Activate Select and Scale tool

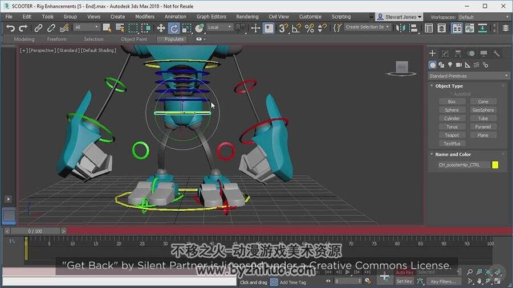[186, 28]
